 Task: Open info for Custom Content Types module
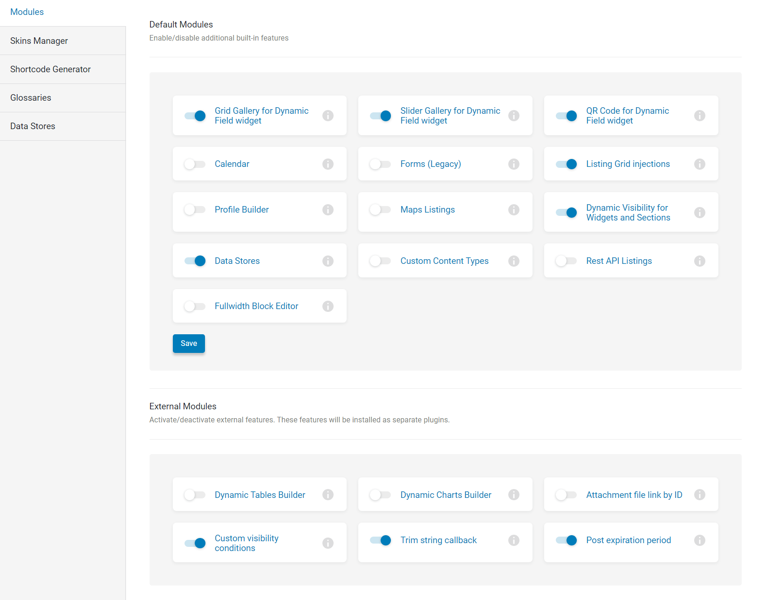click(514, 261)
